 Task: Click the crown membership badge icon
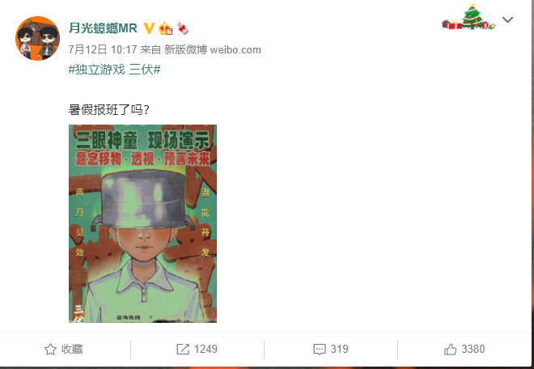[166, 28]
